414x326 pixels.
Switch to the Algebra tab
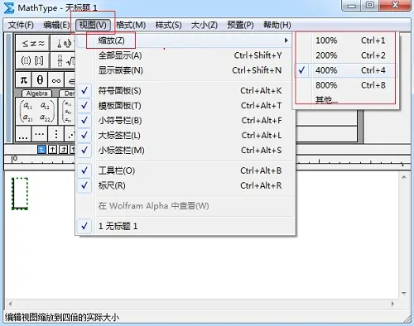[37, 93]
